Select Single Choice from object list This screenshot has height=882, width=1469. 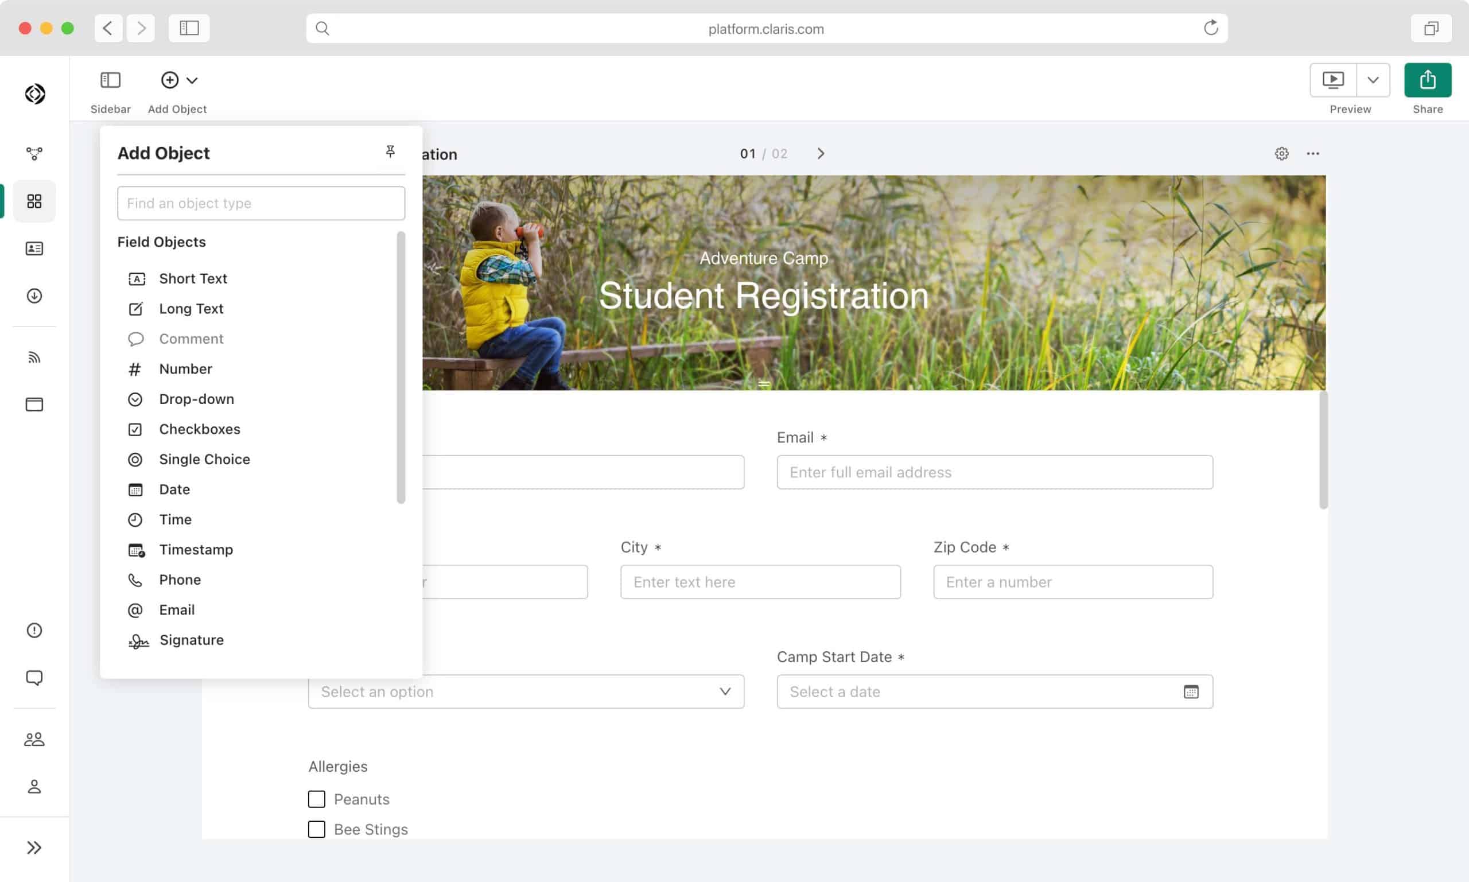click(204, 460)
